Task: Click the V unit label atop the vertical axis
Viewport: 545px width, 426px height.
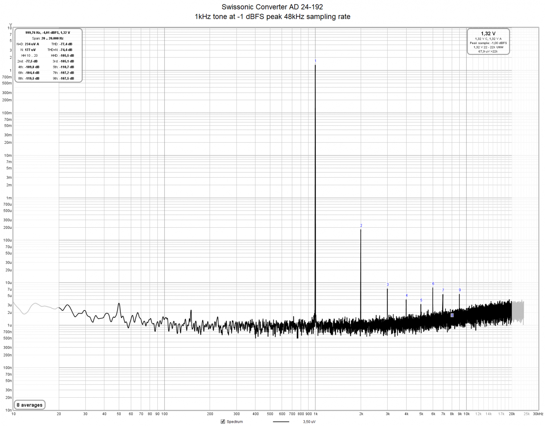Action: pyautogui.click(x=11, y=24)
